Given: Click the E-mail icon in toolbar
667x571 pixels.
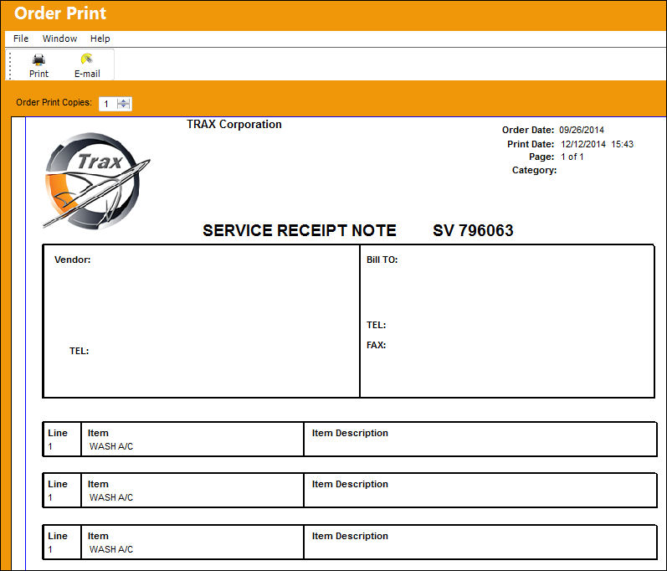Looking at the screenshot, I should pos(87,59).
